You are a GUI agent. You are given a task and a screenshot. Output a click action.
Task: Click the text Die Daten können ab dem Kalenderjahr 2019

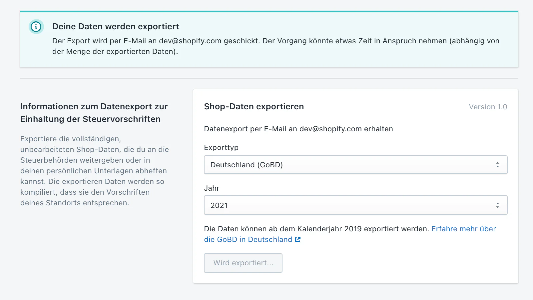316,229
